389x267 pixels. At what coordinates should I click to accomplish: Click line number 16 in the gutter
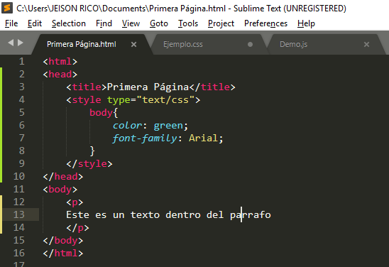[19, 253]
